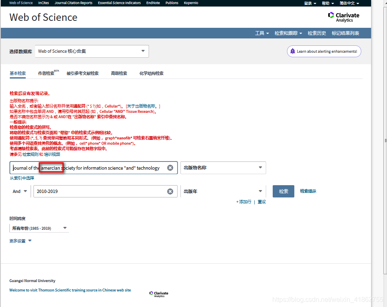Screen dimensions: 387x307
Task: Click the Clarivate Analytics header logo
Action: point(344,17)
